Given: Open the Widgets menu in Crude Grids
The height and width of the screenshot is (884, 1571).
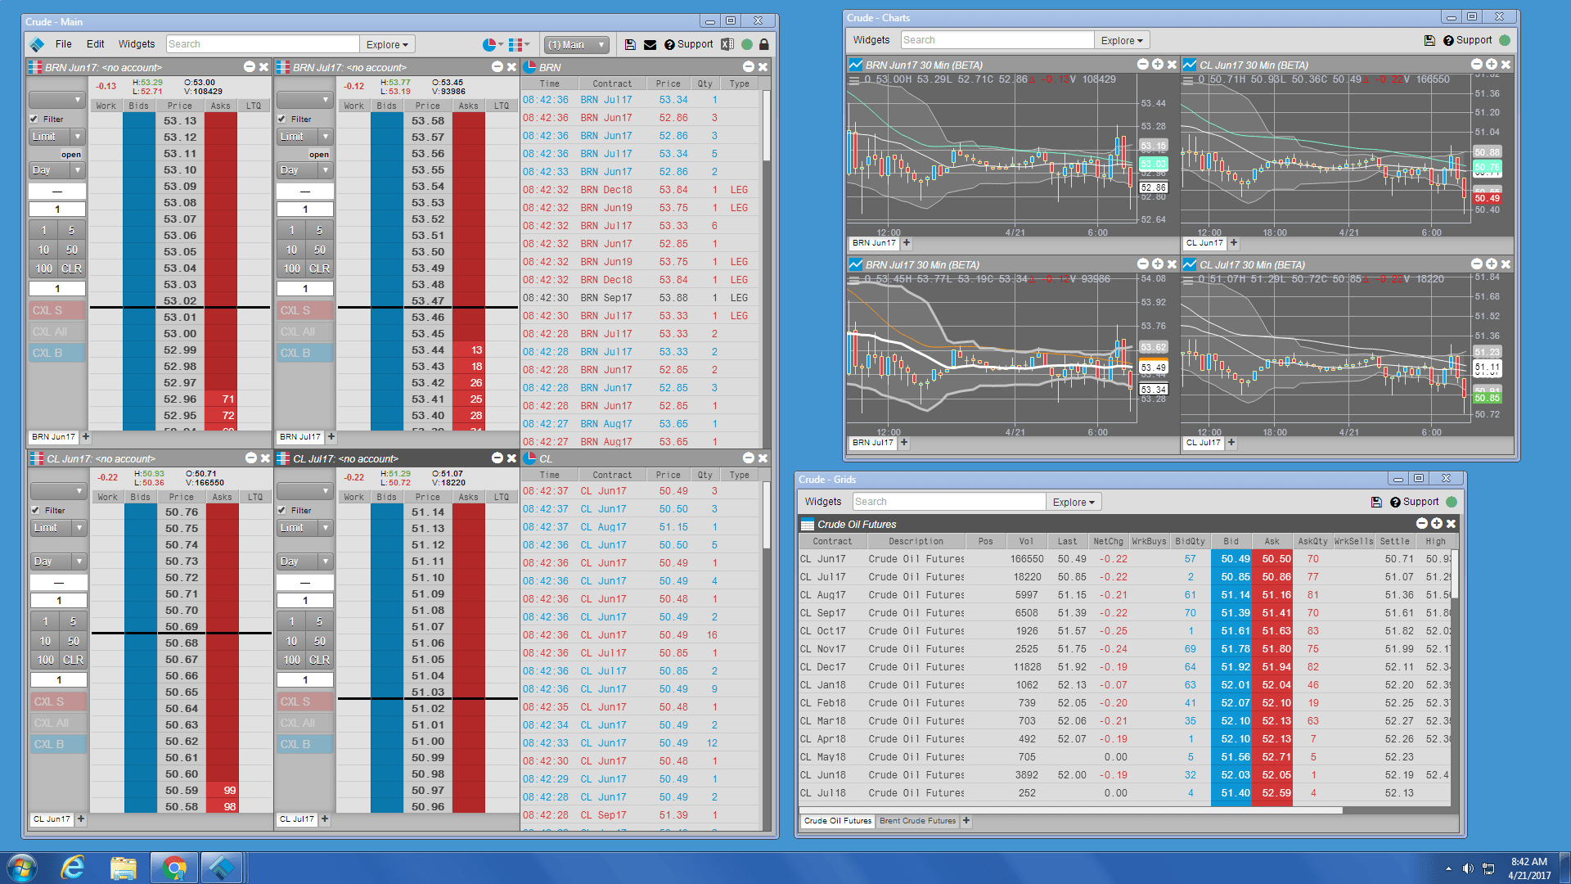Looking at the screenshot, I should (822, 501).
